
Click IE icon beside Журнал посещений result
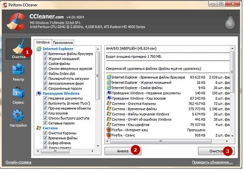[x=109, y=82]
